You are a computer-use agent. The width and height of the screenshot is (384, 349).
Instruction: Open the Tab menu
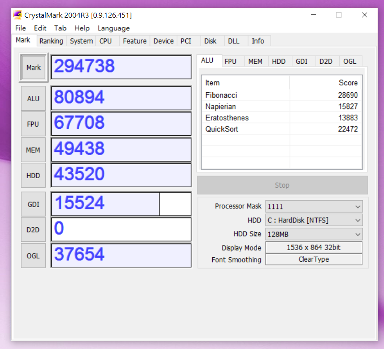pos(60,28)
